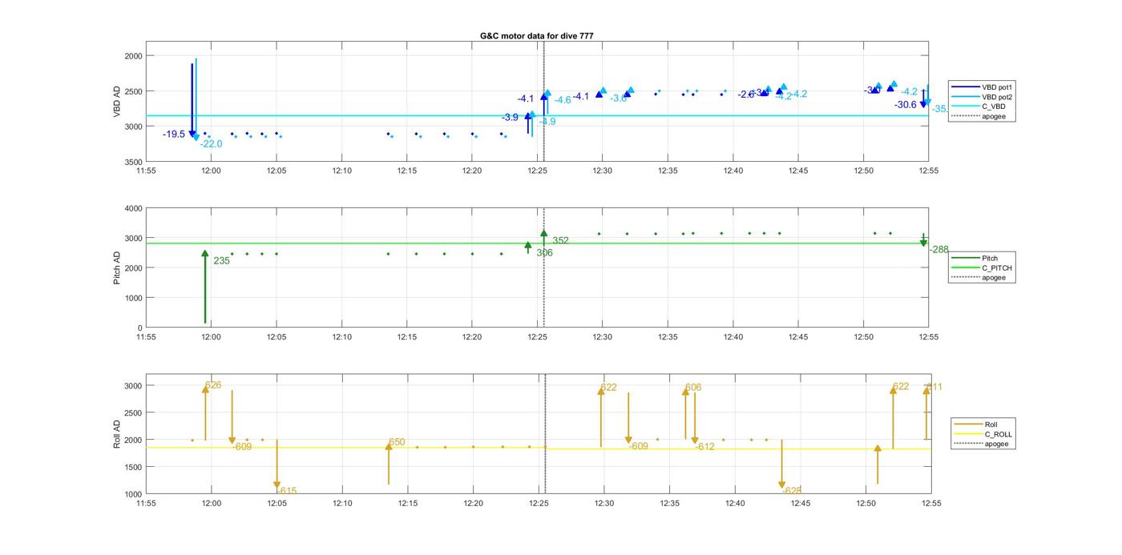Click the "-22.0" VBD data label
The height and width of the screenshot is (555, 1122).
point(211,144)
